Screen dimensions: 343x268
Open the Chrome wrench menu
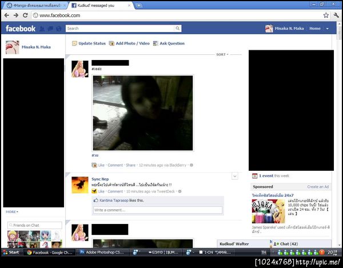click(x=336, y=15)
